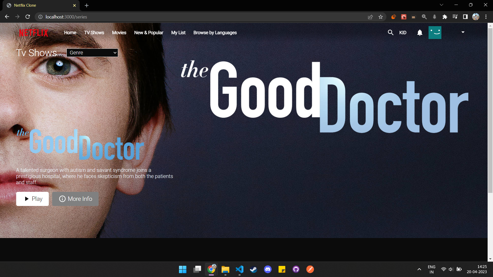Click the Netflix logo

click(34, 33)
